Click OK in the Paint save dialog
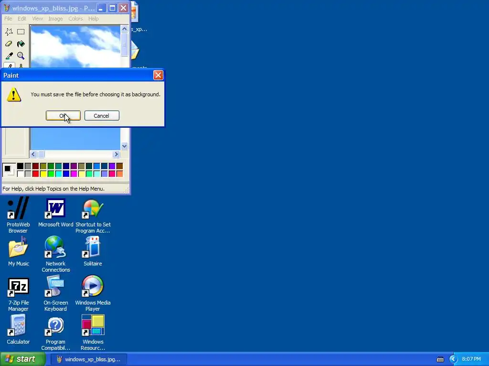This screenshot has height=366, width=489. [x=63, y=116]
